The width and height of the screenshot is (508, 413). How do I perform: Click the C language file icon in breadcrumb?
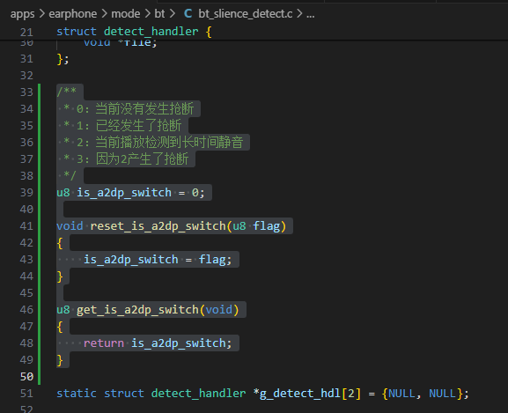188,14
